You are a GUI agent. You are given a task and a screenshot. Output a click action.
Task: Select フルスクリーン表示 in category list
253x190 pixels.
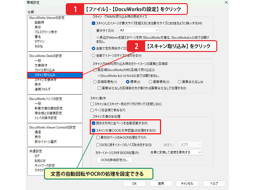[46, 32]
